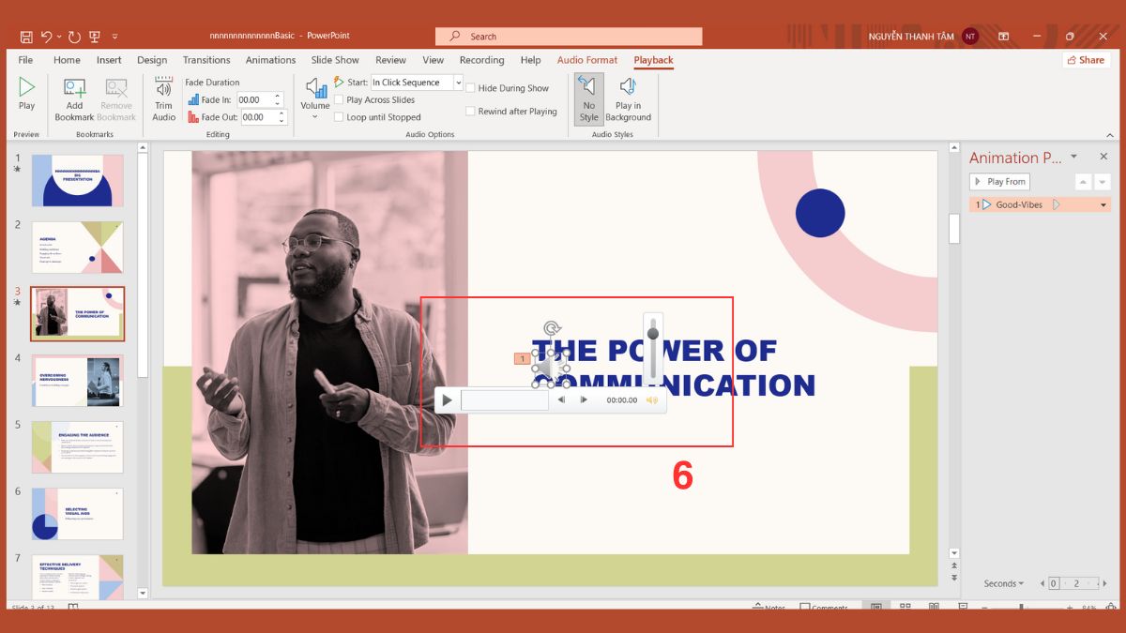Click the Share button
Viewport: 1126px width, 633px height.
[x=1086, y=59]
